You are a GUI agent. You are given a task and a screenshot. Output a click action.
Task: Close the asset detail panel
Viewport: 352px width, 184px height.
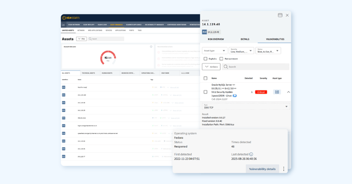click(287, 15)
